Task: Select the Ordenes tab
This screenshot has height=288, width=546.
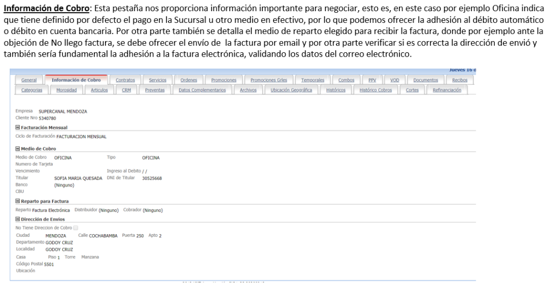Action: click(x=189, y=80)
